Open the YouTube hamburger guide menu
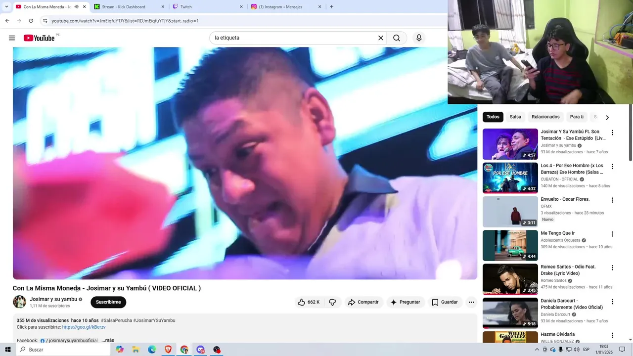This screenshot has width=633, height=356. (12, 38)
